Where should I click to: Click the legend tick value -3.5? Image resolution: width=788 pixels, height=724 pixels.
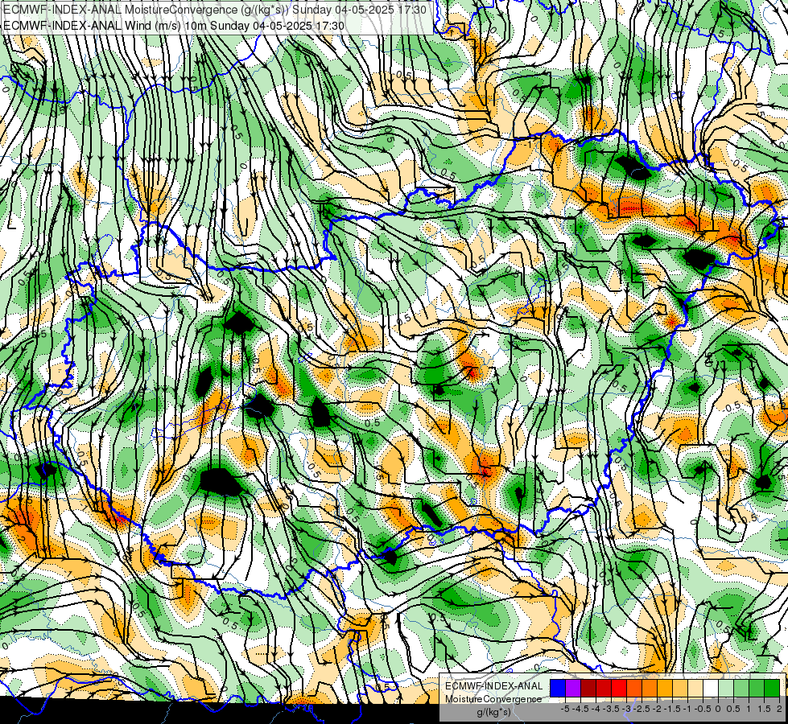(612, 709)
